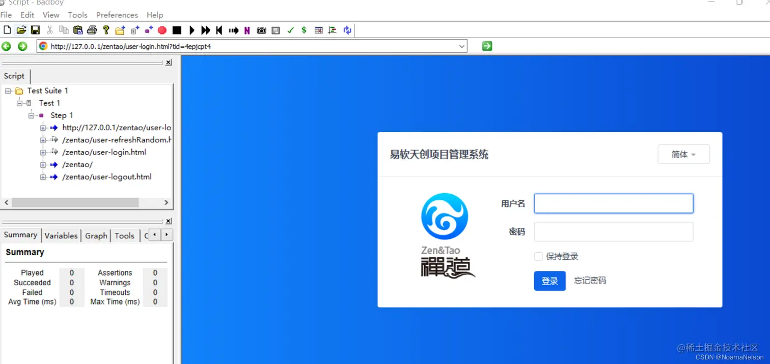
Task: Save the script using the disk icon
Action: [x=35, y=30]
